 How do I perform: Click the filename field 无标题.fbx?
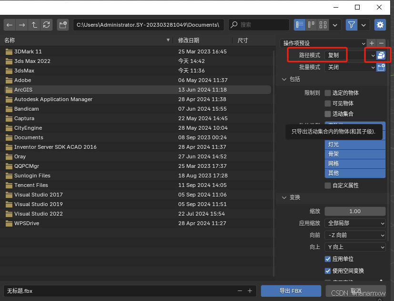(x=130, y=291)
